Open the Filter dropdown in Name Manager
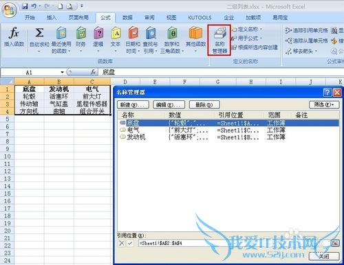344x265 pixels. [x=324, y=105]
